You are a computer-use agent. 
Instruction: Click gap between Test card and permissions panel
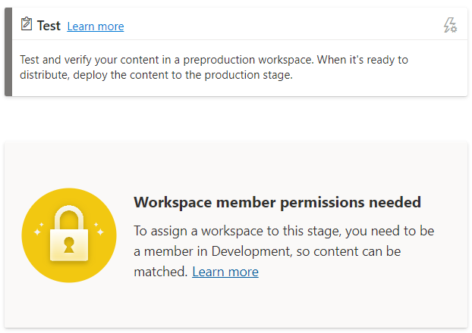click(235, 119)
